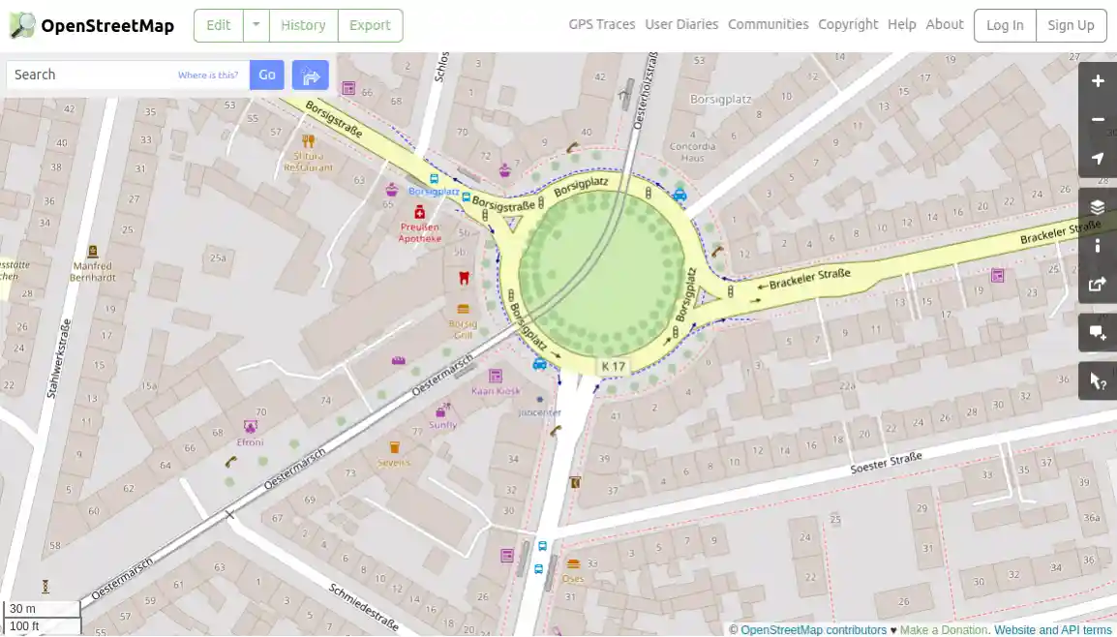Activate the query features tool

coord(1097,379)
